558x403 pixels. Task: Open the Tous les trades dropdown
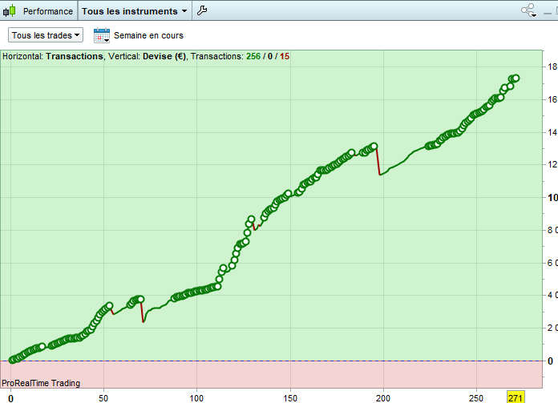click(46, 35)
